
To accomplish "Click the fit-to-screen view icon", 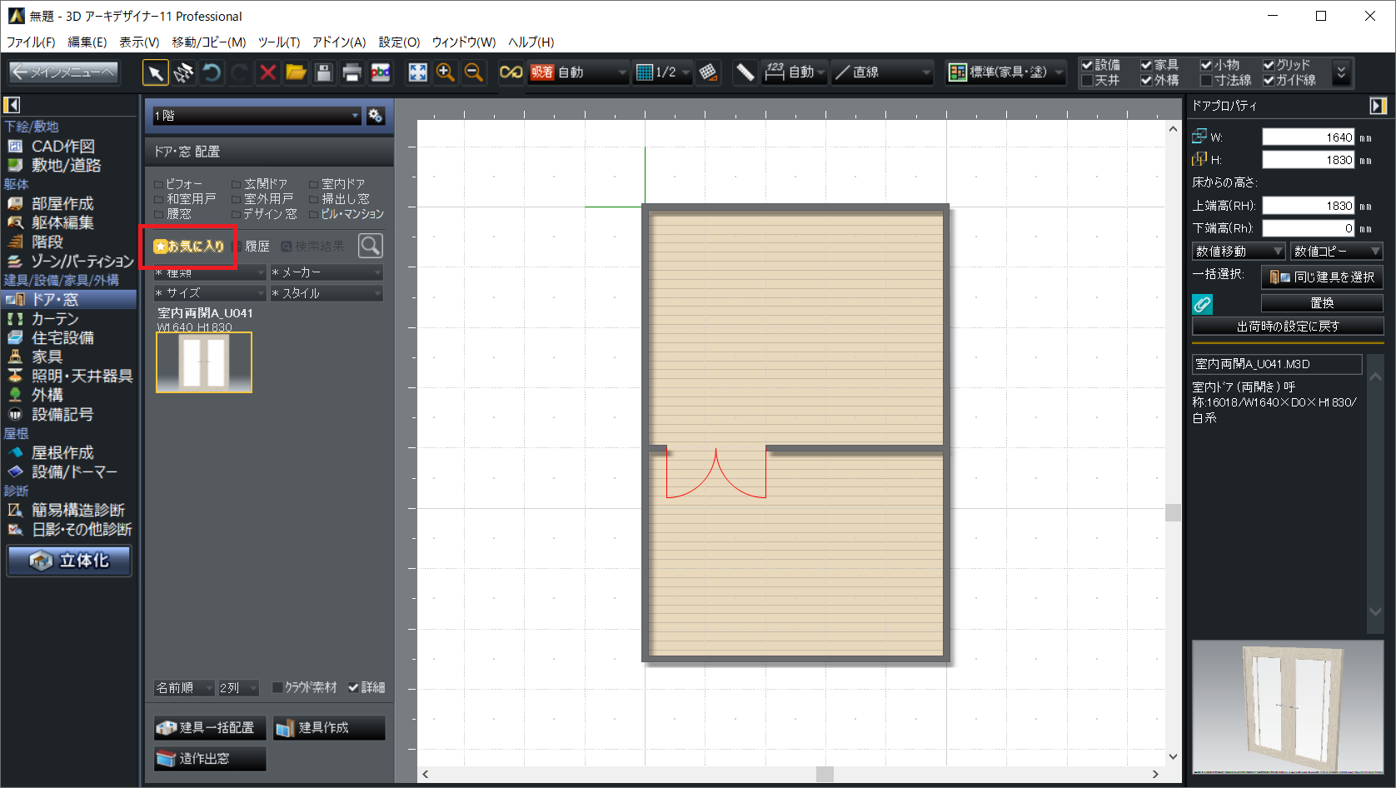I will coord(417,73).
